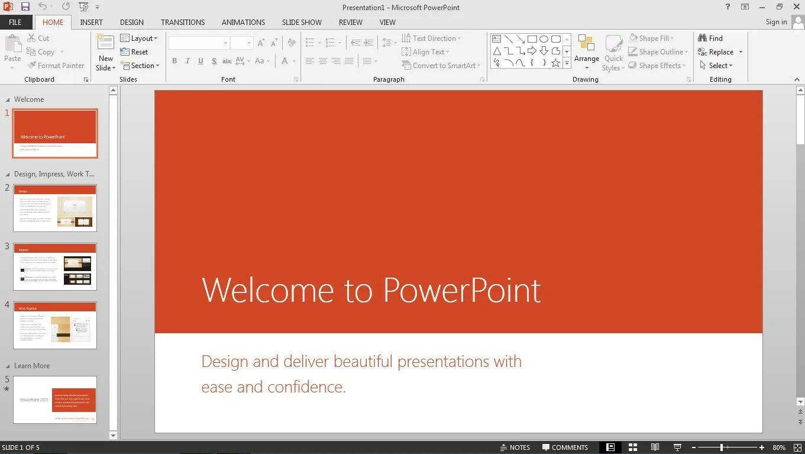Screen dimensions: 805x454
Task: Switch to the DESIGN tab
Action: coord(132,22)
